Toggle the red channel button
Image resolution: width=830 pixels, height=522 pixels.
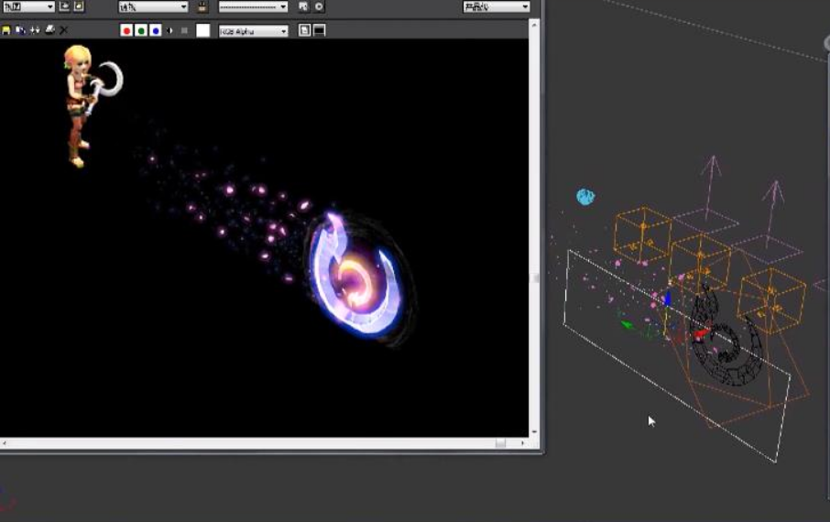(x=126, y=30)
